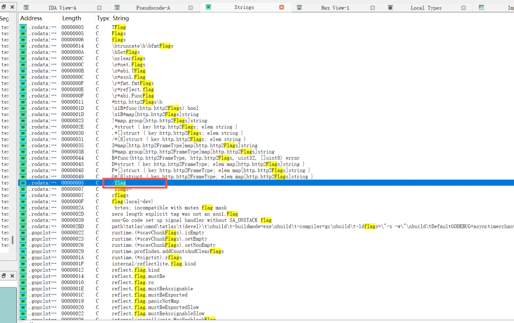
Task: Switch to the IDA View-A tab
Action: click(62, 8)
